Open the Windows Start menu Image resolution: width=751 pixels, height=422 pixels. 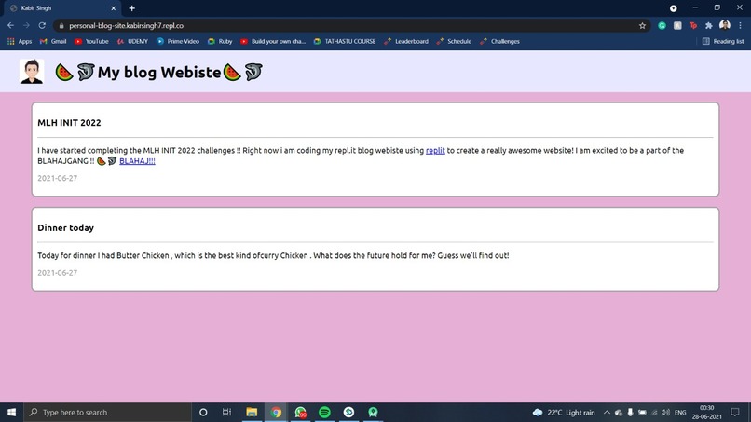click(x=11, y=412)
